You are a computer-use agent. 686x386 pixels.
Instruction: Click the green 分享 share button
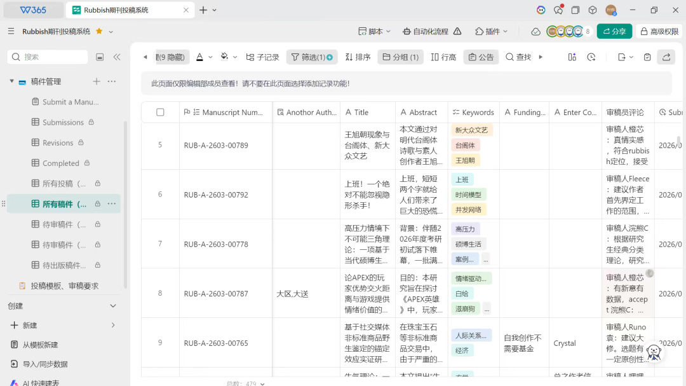[614, 31]
